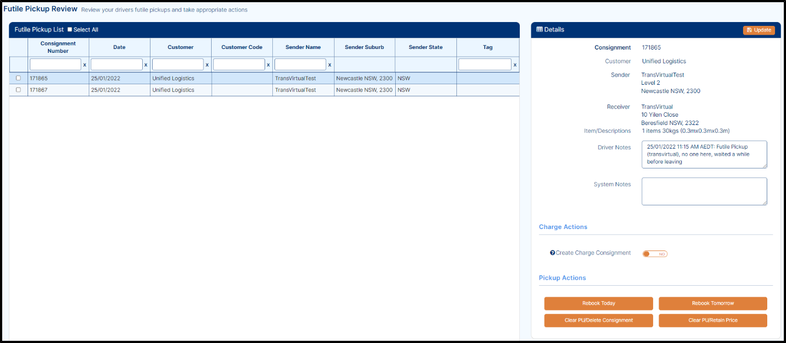Click the Charge Actions section heading
This screenshot has width=786, height=343.
point(563,227)
